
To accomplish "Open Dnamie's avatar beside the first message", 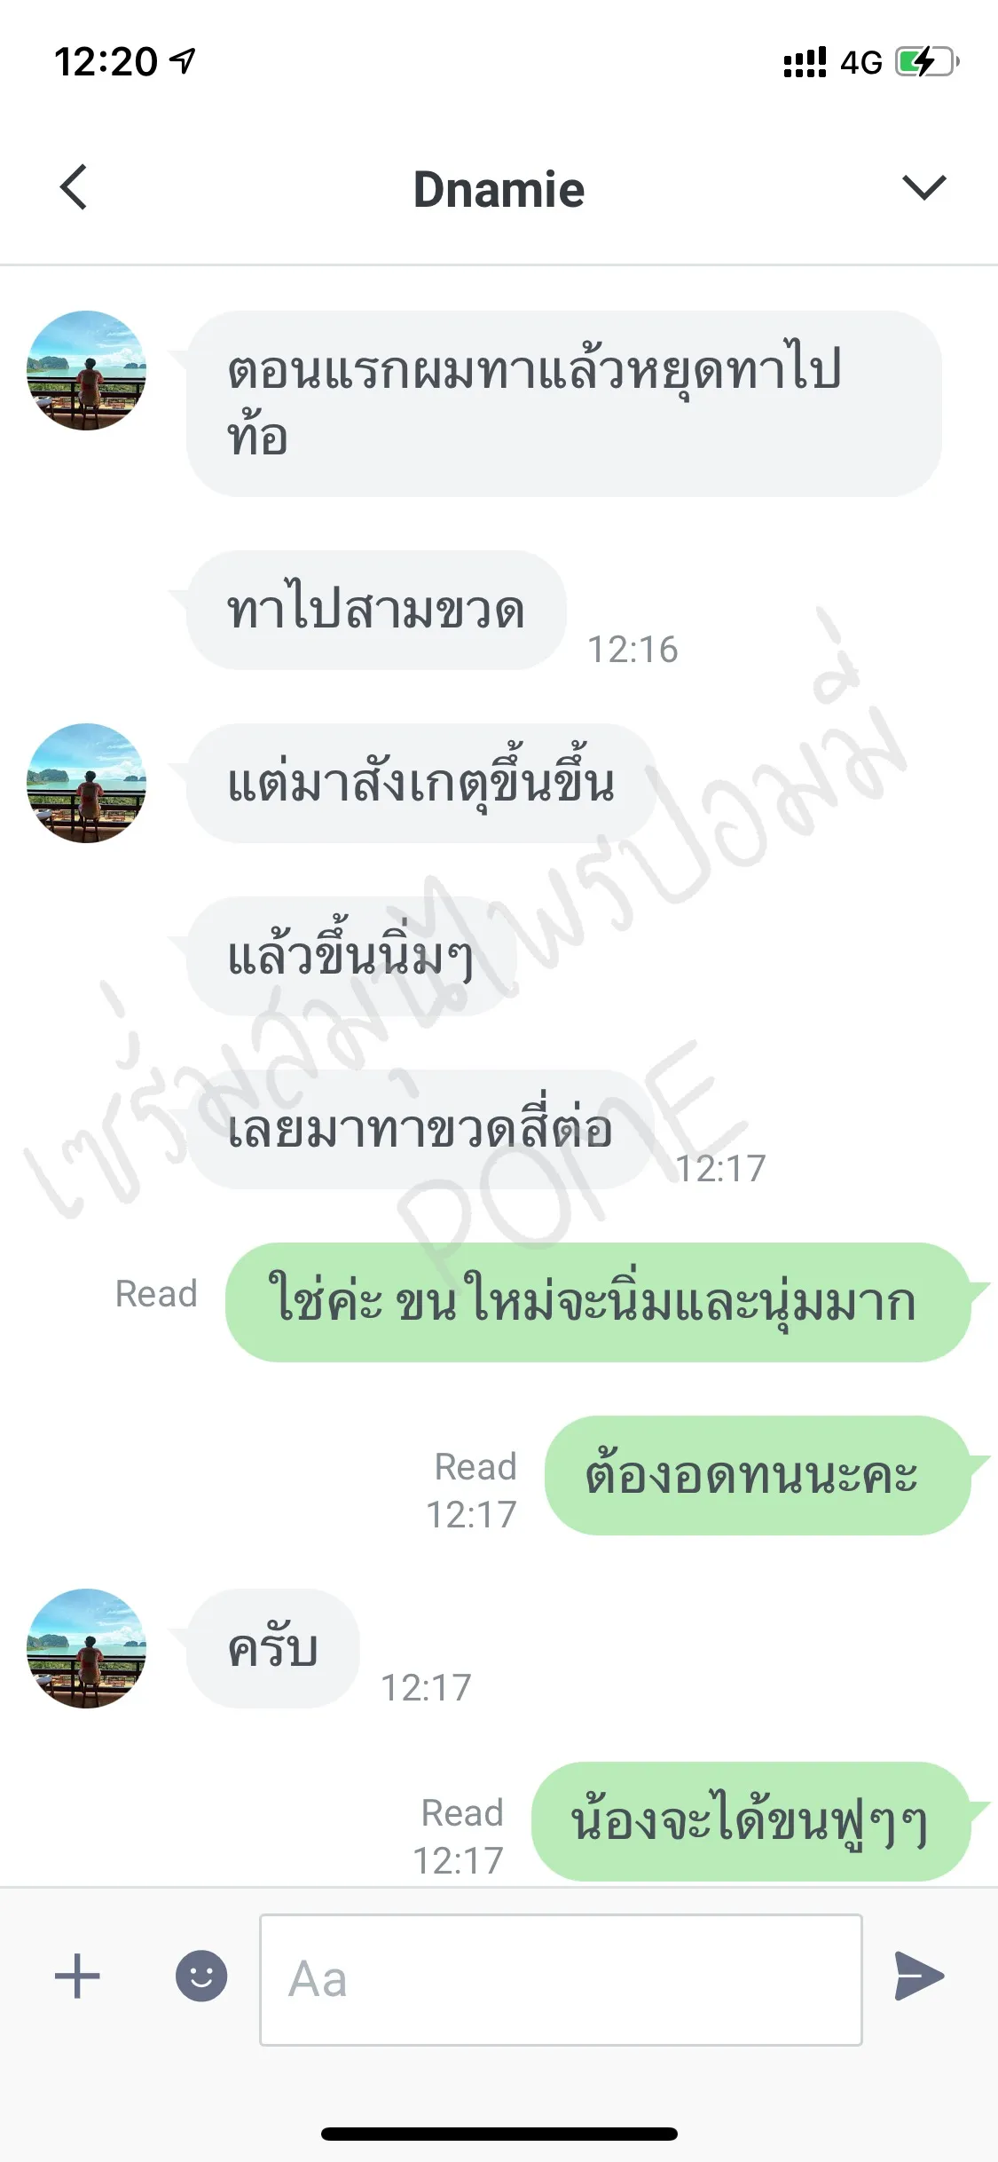I will pyautogui.click(x=86, y=370).
